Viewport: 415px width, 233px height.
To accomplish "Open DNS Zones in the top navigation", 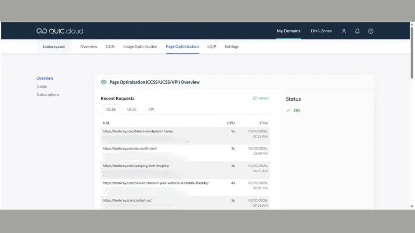I will click(x=321, y=31).
